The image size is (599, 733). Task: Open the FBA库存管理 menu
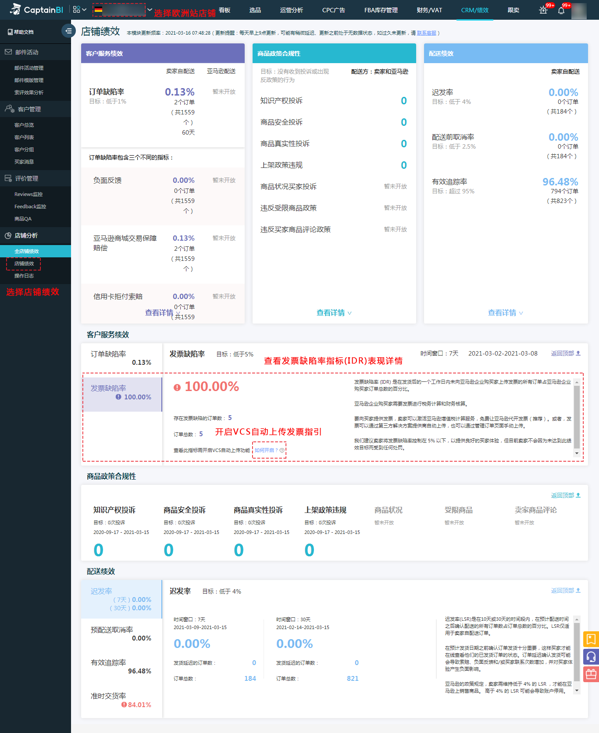381,10
